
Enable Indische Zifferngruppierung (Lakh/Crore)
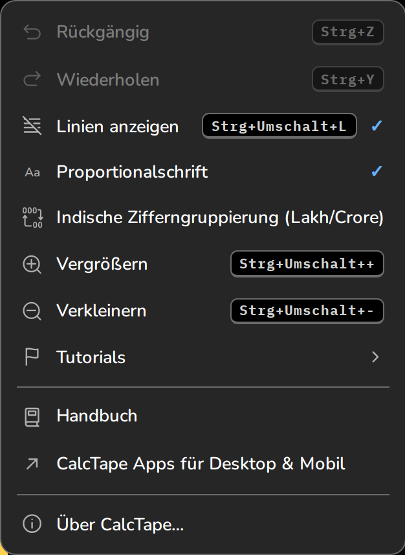pos(202,217)
